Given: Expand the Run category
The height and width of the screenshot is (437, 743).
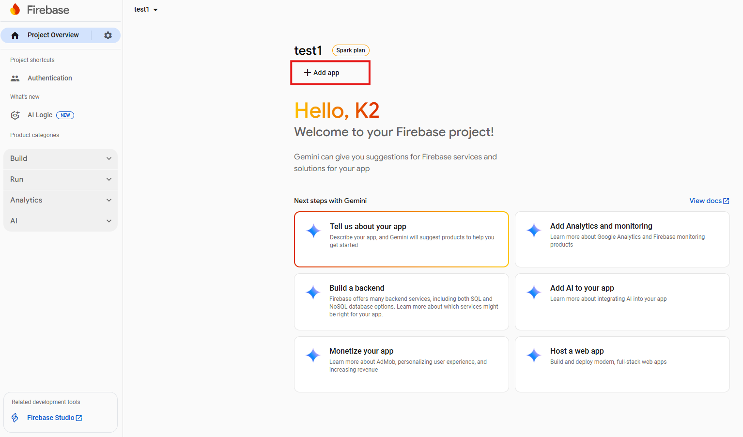Looking at the screenshot, I should tap(61, 179).
